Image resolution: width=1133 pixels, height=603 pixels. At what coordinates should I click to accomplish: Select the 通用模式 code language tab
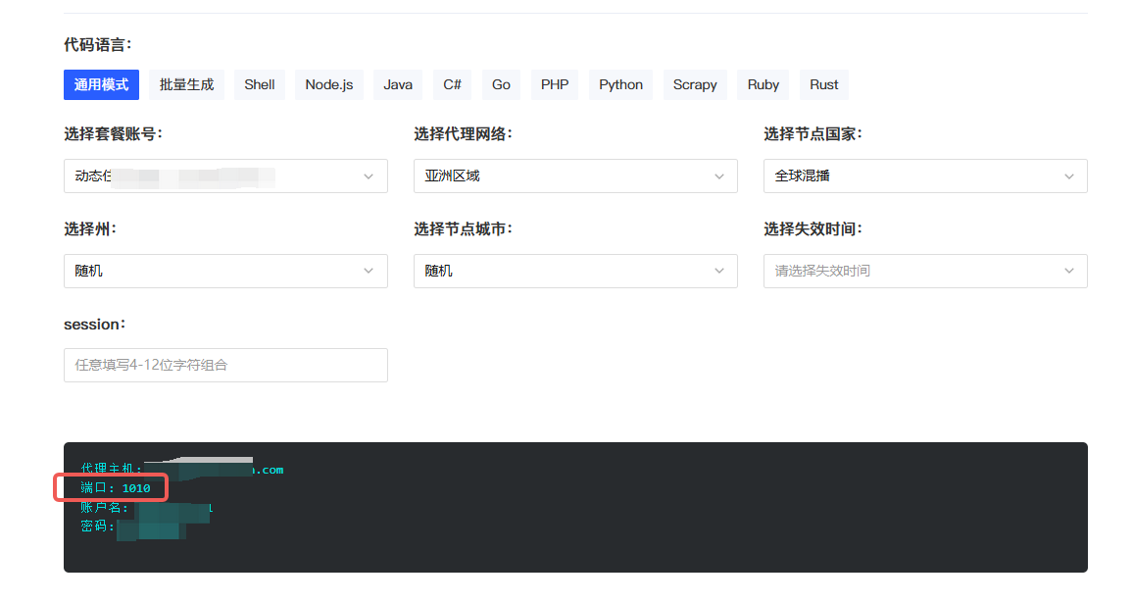(x=101, y=84)
